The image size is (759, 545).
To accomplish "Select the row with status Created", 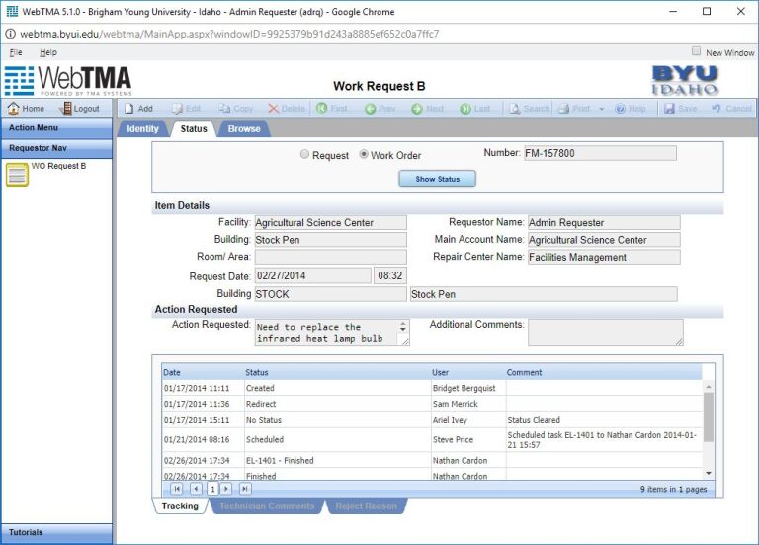I will click(432, 388).
